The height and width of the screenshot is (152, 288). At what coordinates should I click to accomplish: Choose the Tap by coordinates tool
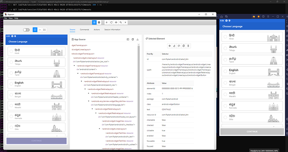coord(44,30)
